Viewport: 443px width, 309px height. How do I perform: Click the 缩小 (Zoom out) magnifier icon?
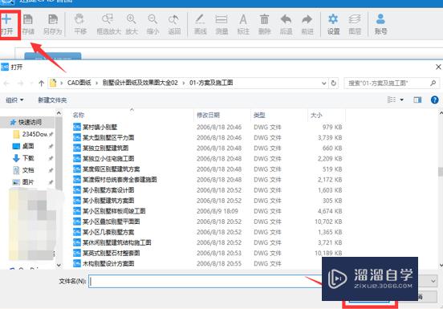(152, 24)
